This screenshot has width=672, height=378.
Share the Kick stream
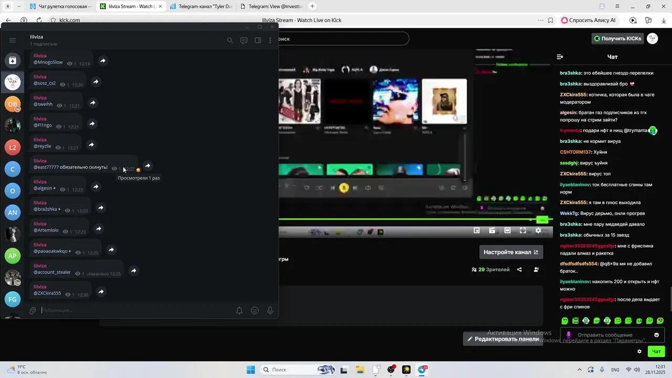[519, 269]
